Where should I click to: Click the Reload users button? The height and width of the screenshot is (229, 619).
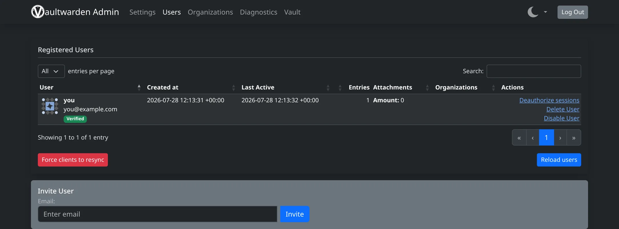559,160
